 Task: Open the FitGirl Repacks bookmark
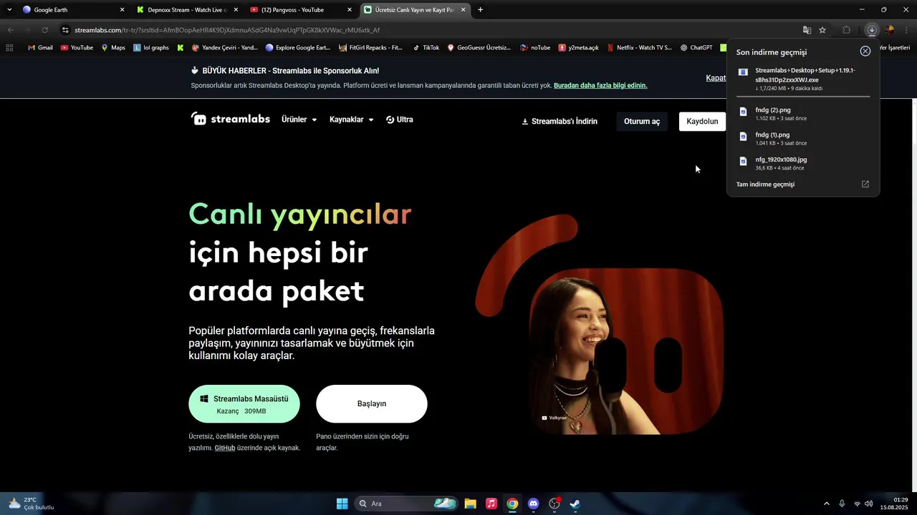click(x=370, y=48)
